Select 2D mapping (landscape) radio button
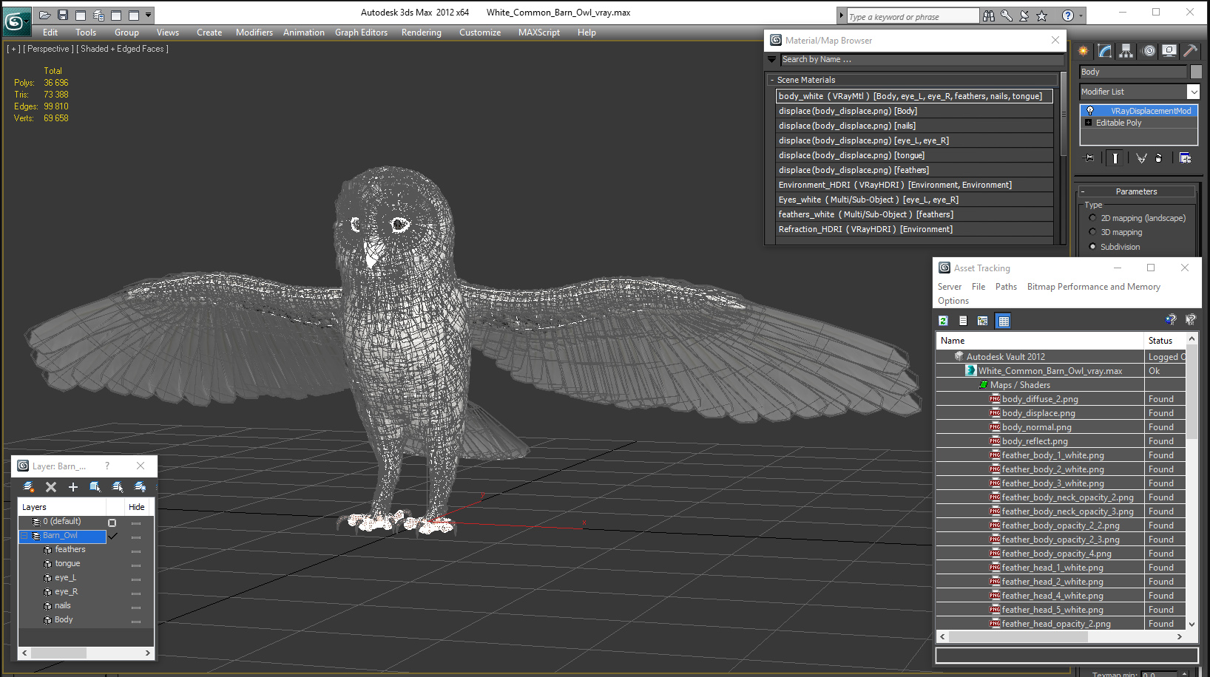This screenshot has width=1210, height=677. (x=1092, y=218)
